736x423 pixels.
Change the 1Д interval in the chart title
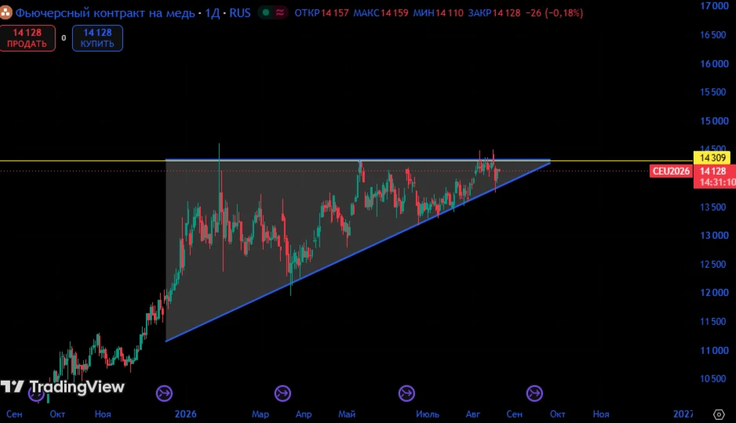[212, 13]
